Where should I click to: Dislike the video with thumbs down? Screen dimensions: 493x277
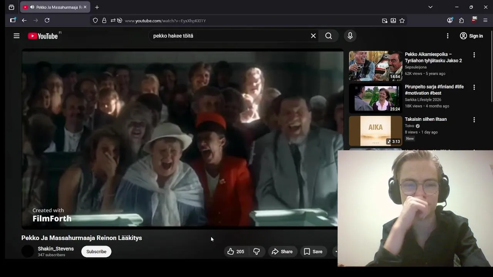point(257,252)
